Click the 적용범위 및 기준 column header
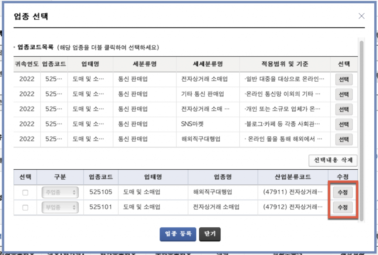Viewport: 378px width, 255px height. (x=285, y=64)
